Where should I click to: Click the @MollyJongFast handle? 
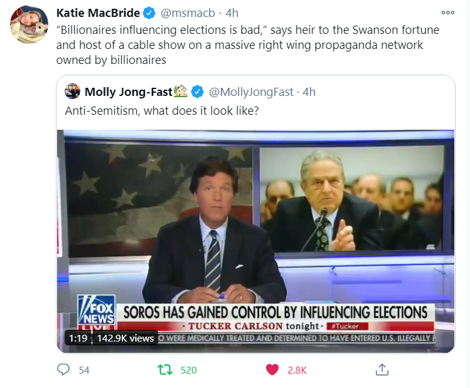[x=251, y=92]
